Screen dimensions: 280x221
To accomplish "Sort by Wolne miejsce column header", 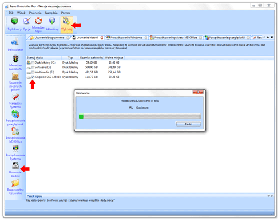I will click(114, 58).
